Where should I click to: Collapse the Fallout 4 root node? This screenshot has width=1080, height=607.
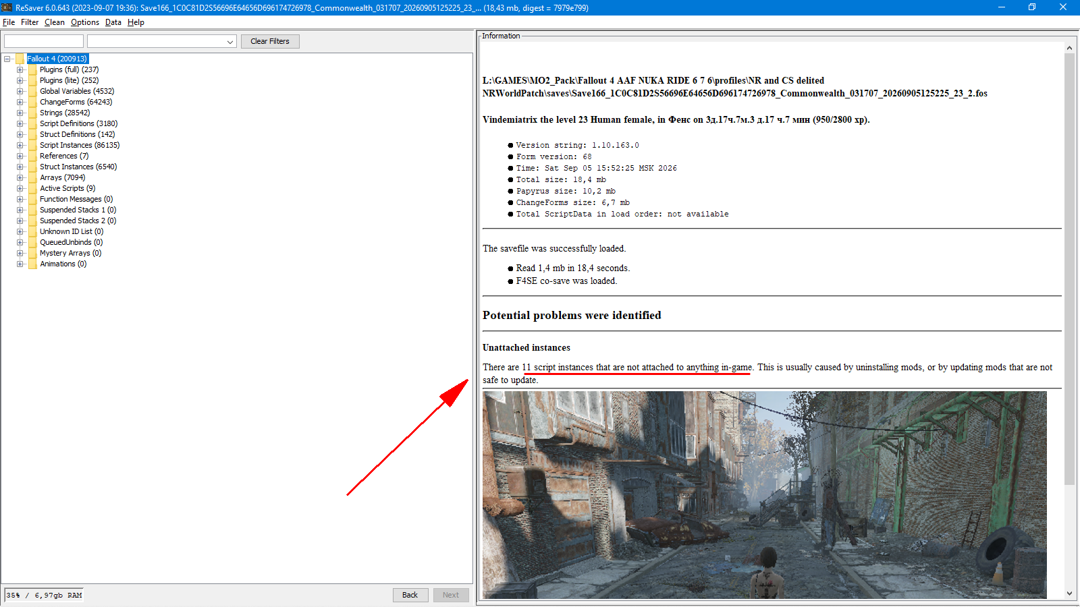click(x=7, y=59)
